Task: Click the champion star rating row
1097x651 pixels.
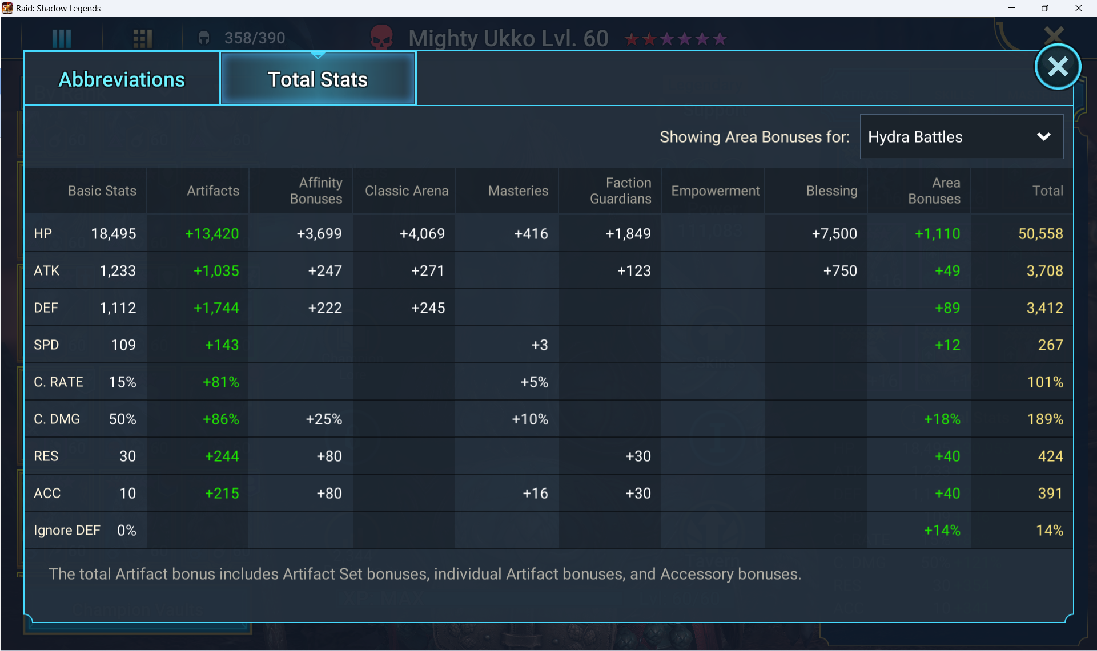Action: [676, 39]
